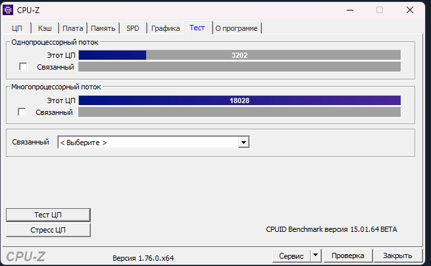Click single-thread score bar showing 3202

pyautogui.click(x=240, y=55)
